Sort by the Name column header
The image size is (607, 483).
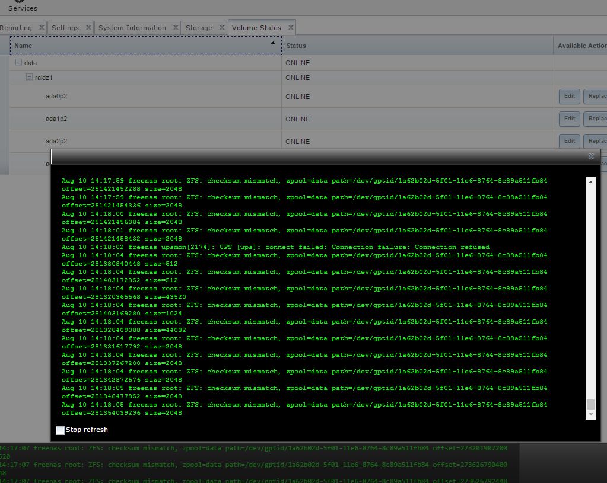coord(145,46)
